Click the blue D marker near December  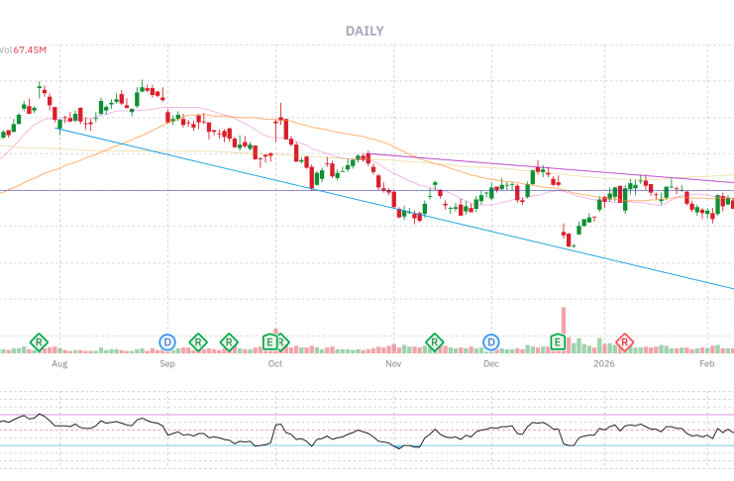tap(490, 342)
